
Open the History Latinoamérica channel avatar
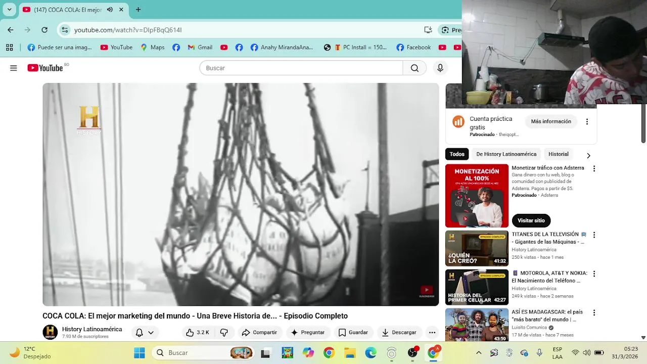click(x=50, y=332)
